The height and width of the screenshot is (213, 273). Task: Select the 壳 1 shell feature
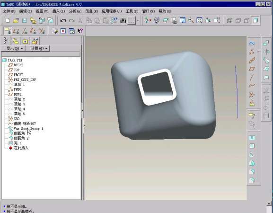[x=18, y=143]
